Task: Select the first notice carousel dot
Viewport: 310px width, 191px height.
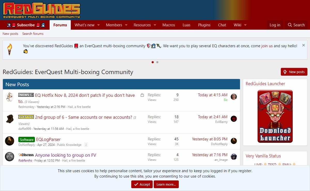Action: click(153, 62)
